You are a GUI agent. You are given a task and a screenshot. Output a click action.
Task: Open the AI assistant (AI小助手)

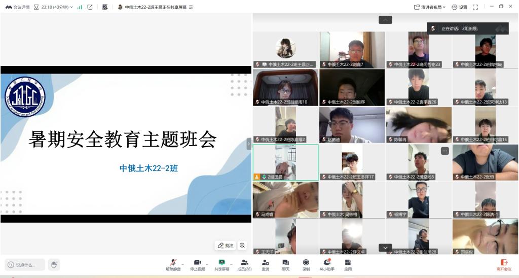pyautogui.click(x=327, y=264)
